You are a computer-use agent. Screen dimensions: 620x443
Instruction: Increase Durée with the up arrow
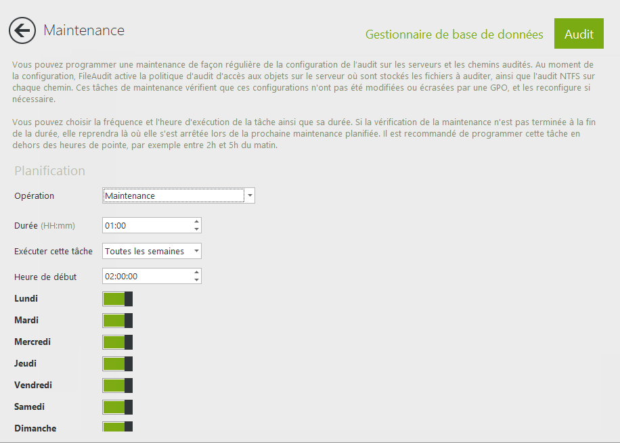tap(196, 221)
